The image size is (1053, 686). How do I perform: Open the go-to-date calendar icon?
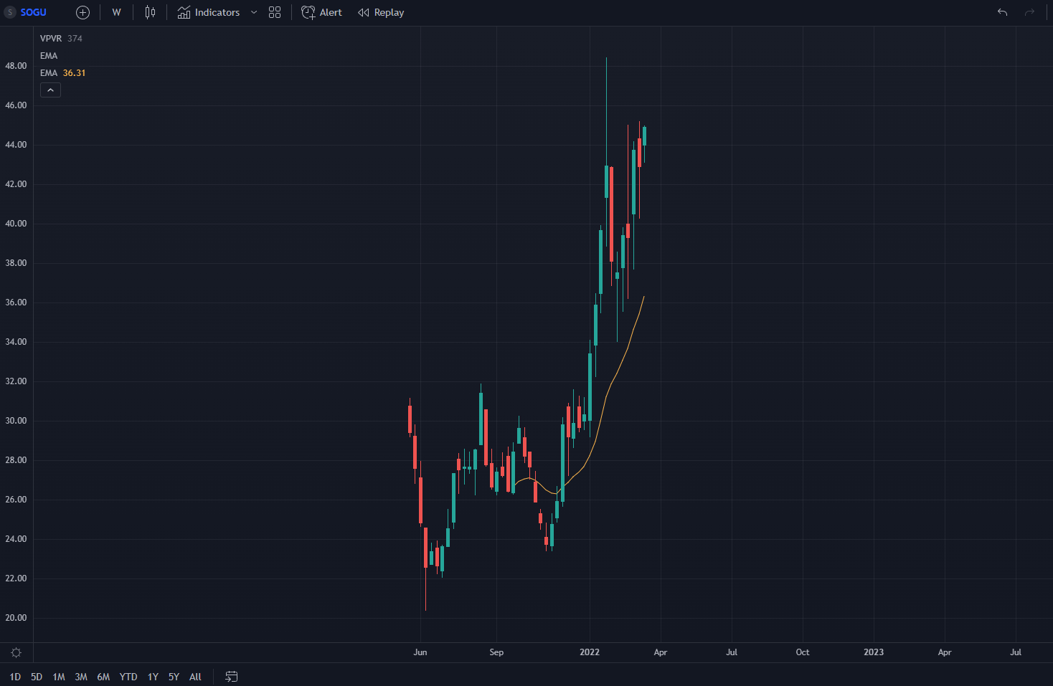coord(231,677)
